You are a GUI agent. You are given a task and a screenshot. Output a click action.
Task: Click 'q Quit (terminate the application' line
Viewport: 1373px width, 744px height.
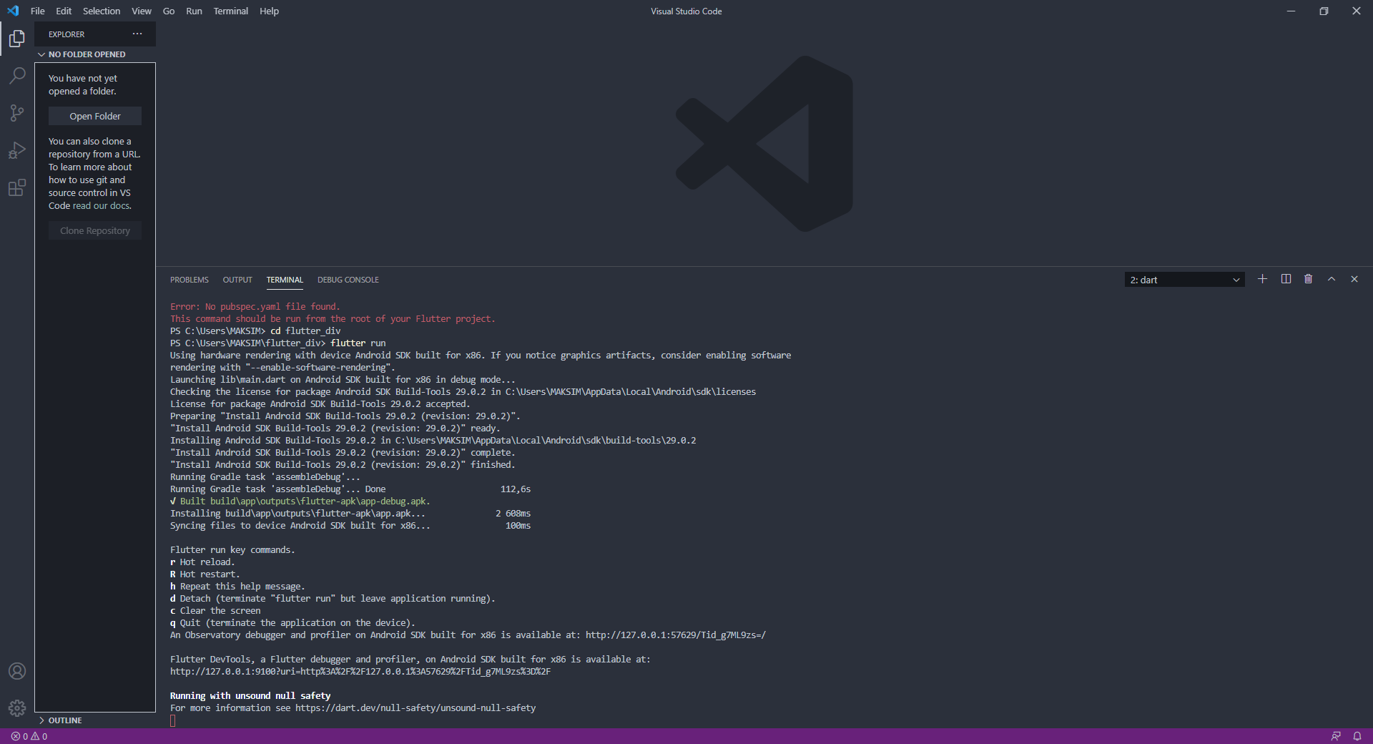point(292,622)
